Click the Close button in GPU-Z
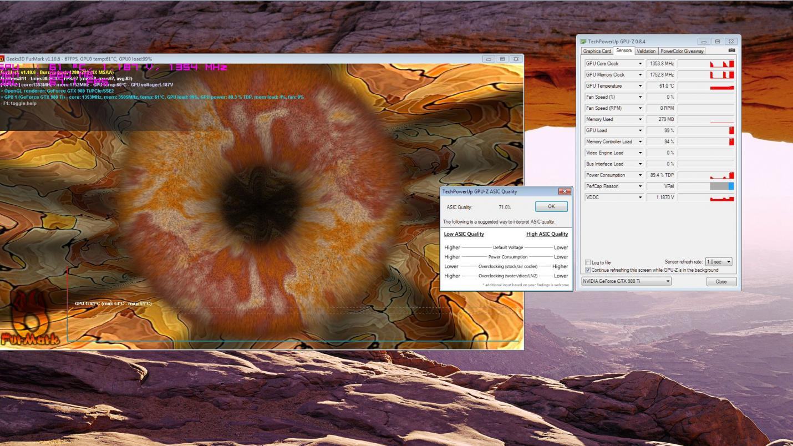Image resolution: width=793 pixels, height=446 pixels. point(721,282)
